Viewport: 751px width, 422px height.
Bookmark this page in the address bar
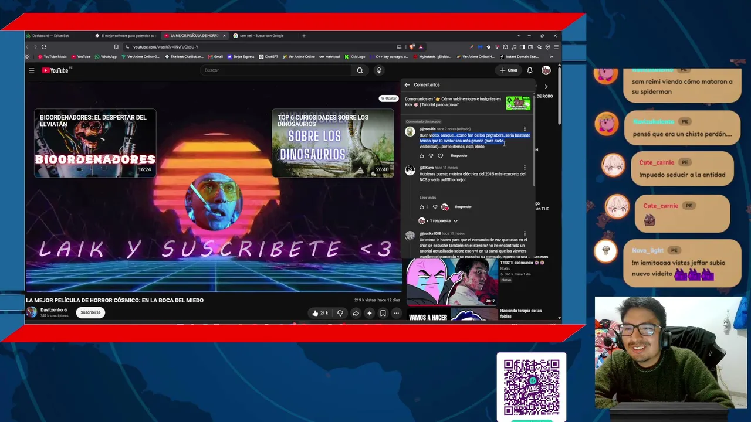pyautogui.click(x=116, y=47)
